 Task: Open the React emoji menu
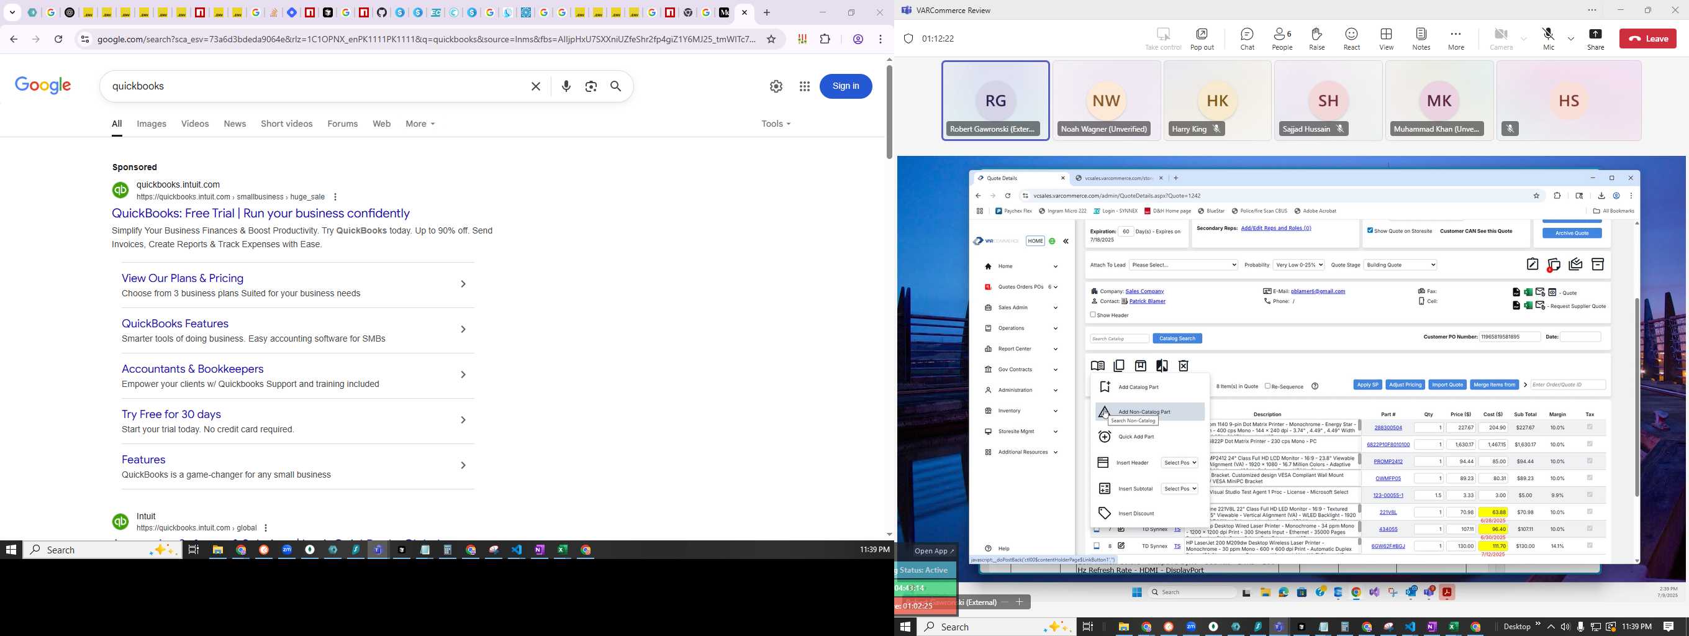(x=1351, y=39)
